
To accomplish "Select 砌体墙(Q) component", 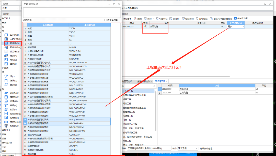I will point(14,43).
